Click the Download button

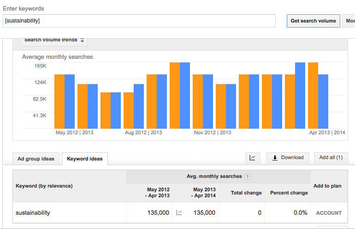click(x=288, y=158)
